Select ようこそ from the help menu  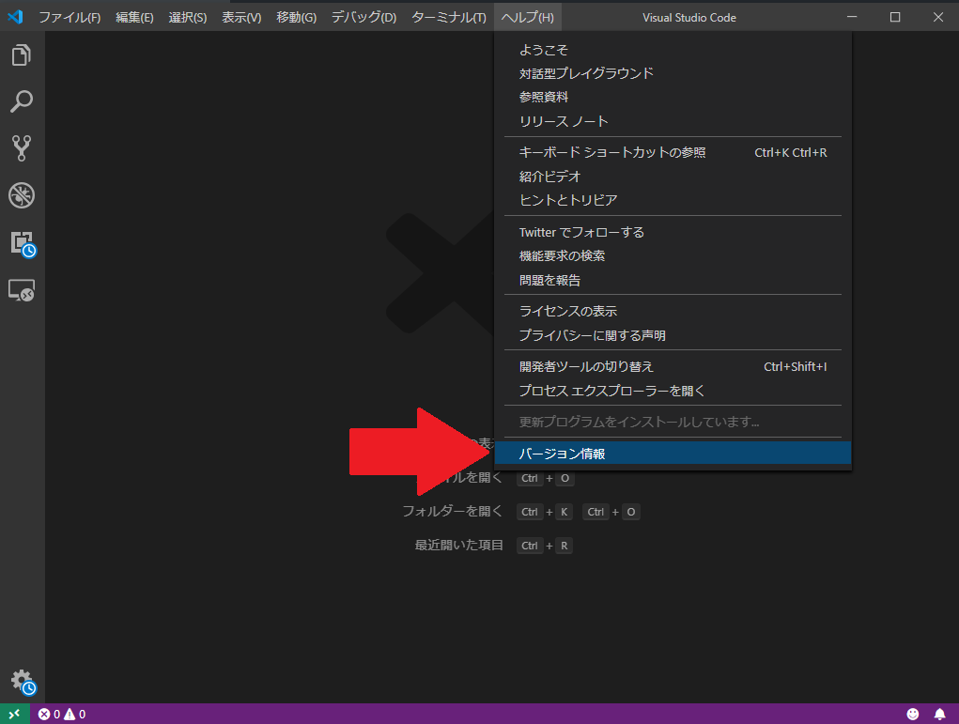tap(673, 50)
